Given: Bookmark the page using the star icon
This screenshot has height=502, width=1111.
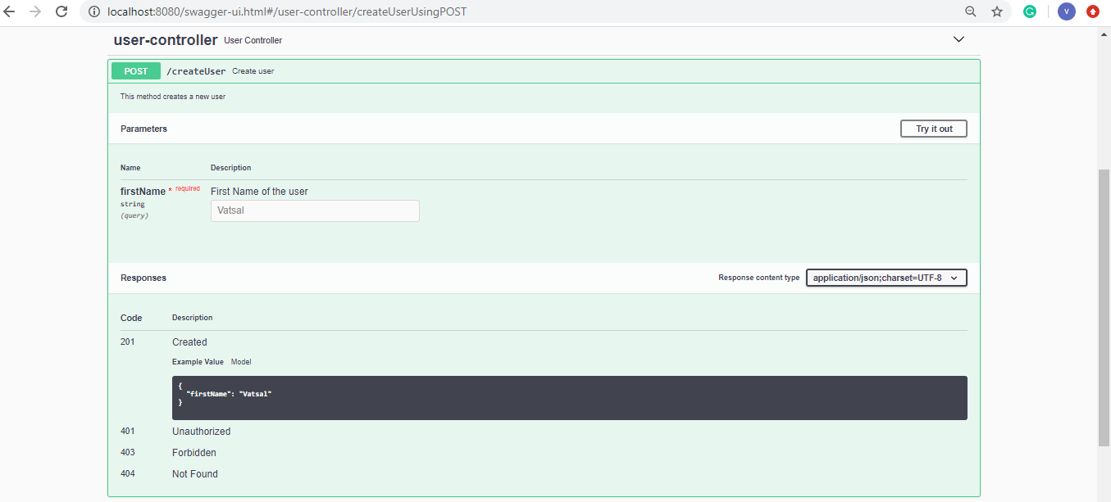Looking at the screenshot, I should [x=996, y=11].
